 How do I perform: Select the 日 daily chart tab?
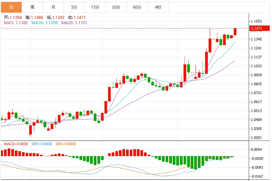coord(11,7)
